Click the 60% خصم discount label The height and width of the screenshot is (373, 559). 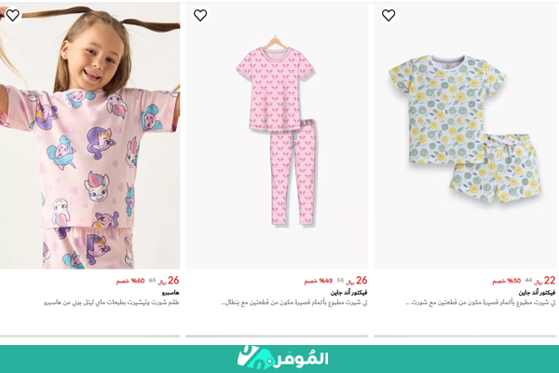[x=130, y=282]
